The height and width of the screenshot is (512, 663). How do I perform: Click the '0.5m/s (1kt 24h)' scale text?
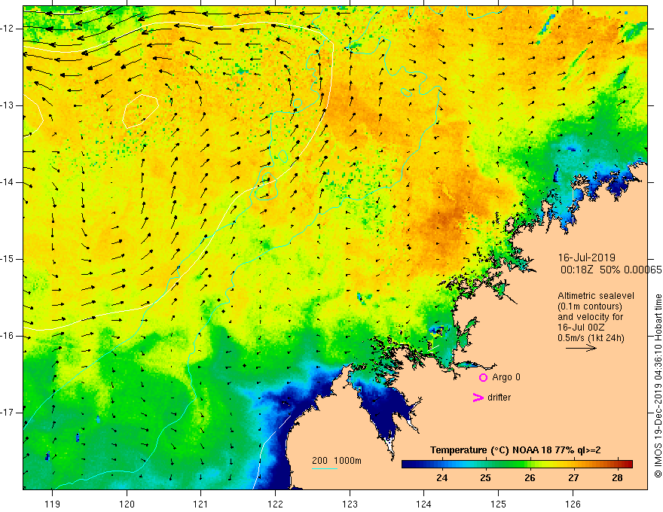pyautogui.click(x=591, y=337)
